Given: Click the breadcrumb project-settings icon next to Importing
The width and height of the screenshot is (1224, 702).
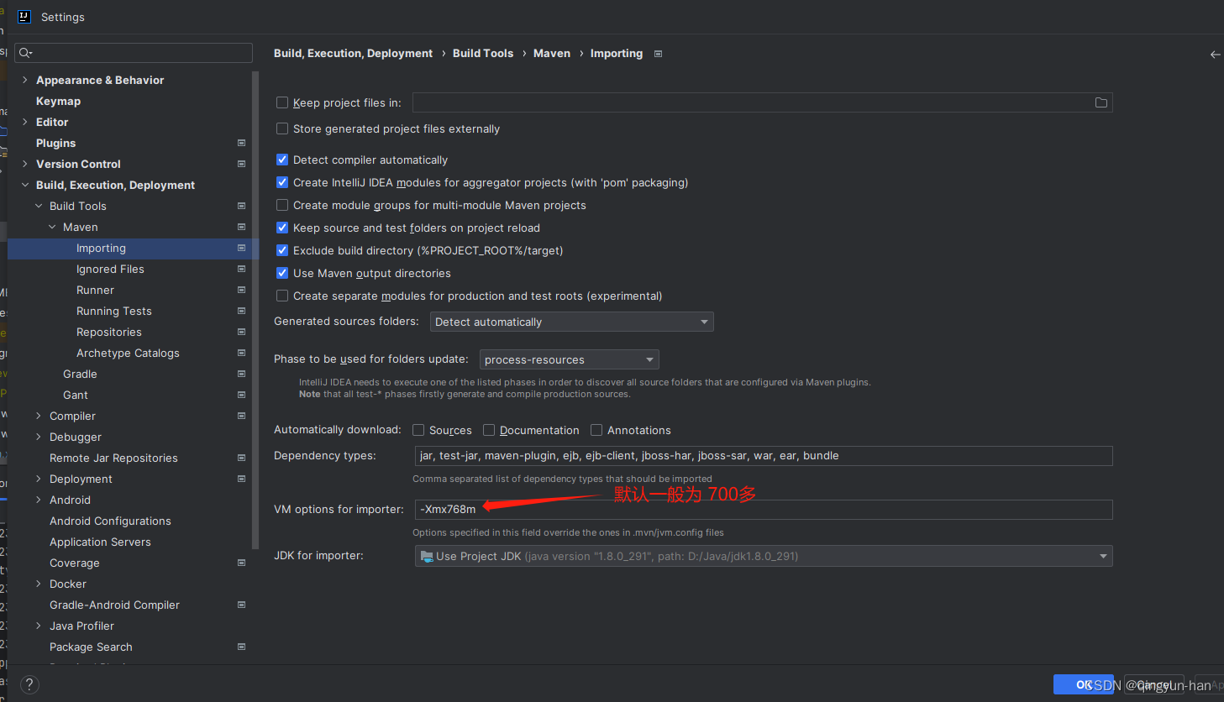Looking at the screenshot, I should tap(658, 54).
